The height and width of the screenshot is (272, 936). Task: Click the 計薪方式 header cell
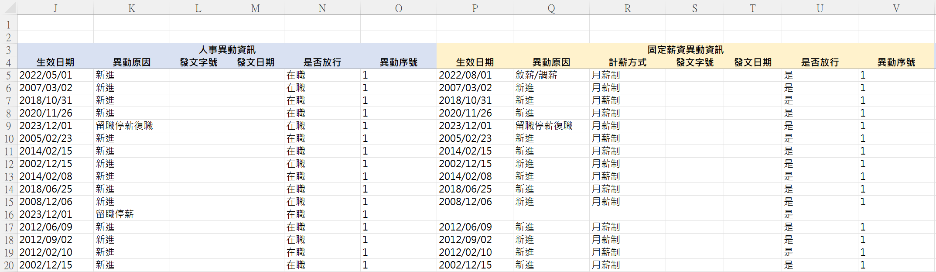pyautogui.click(x=628, y=62)
